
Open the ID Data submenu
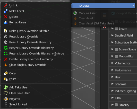103,6
